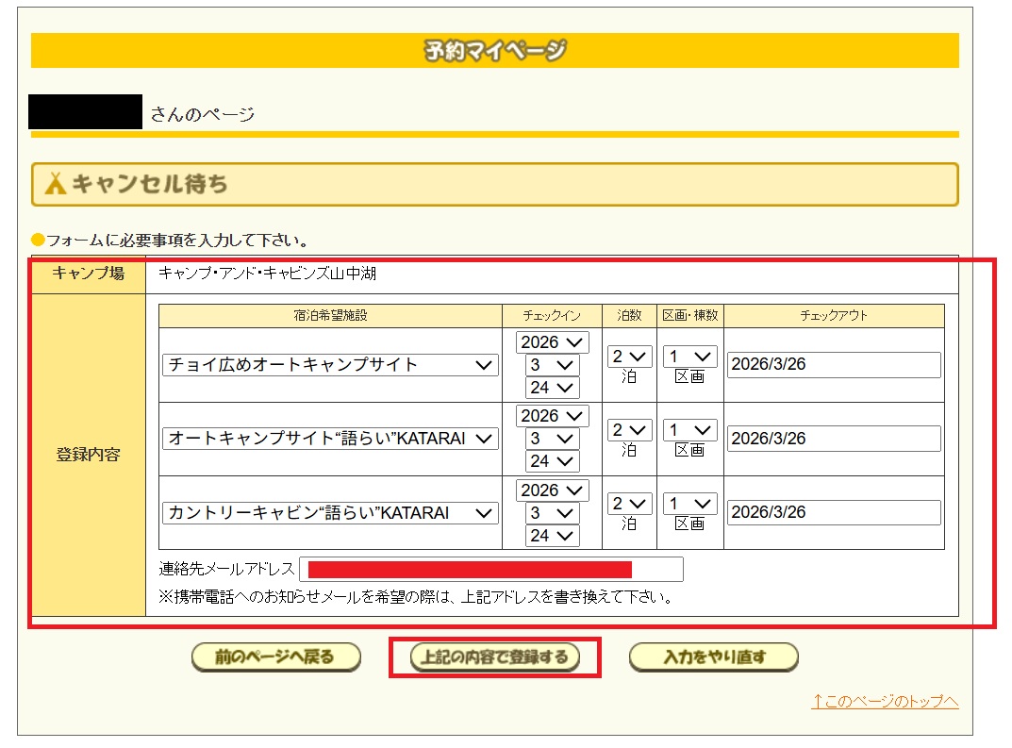Open first row check-in year 2026 dropdown
The height and width of the screenshot is (748, 1012).
click(552, 341)
